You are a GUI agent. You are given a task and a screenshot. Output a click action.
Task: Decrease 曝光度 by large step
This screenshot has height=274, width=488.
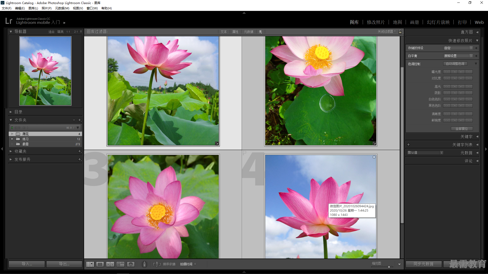[447, 72]
